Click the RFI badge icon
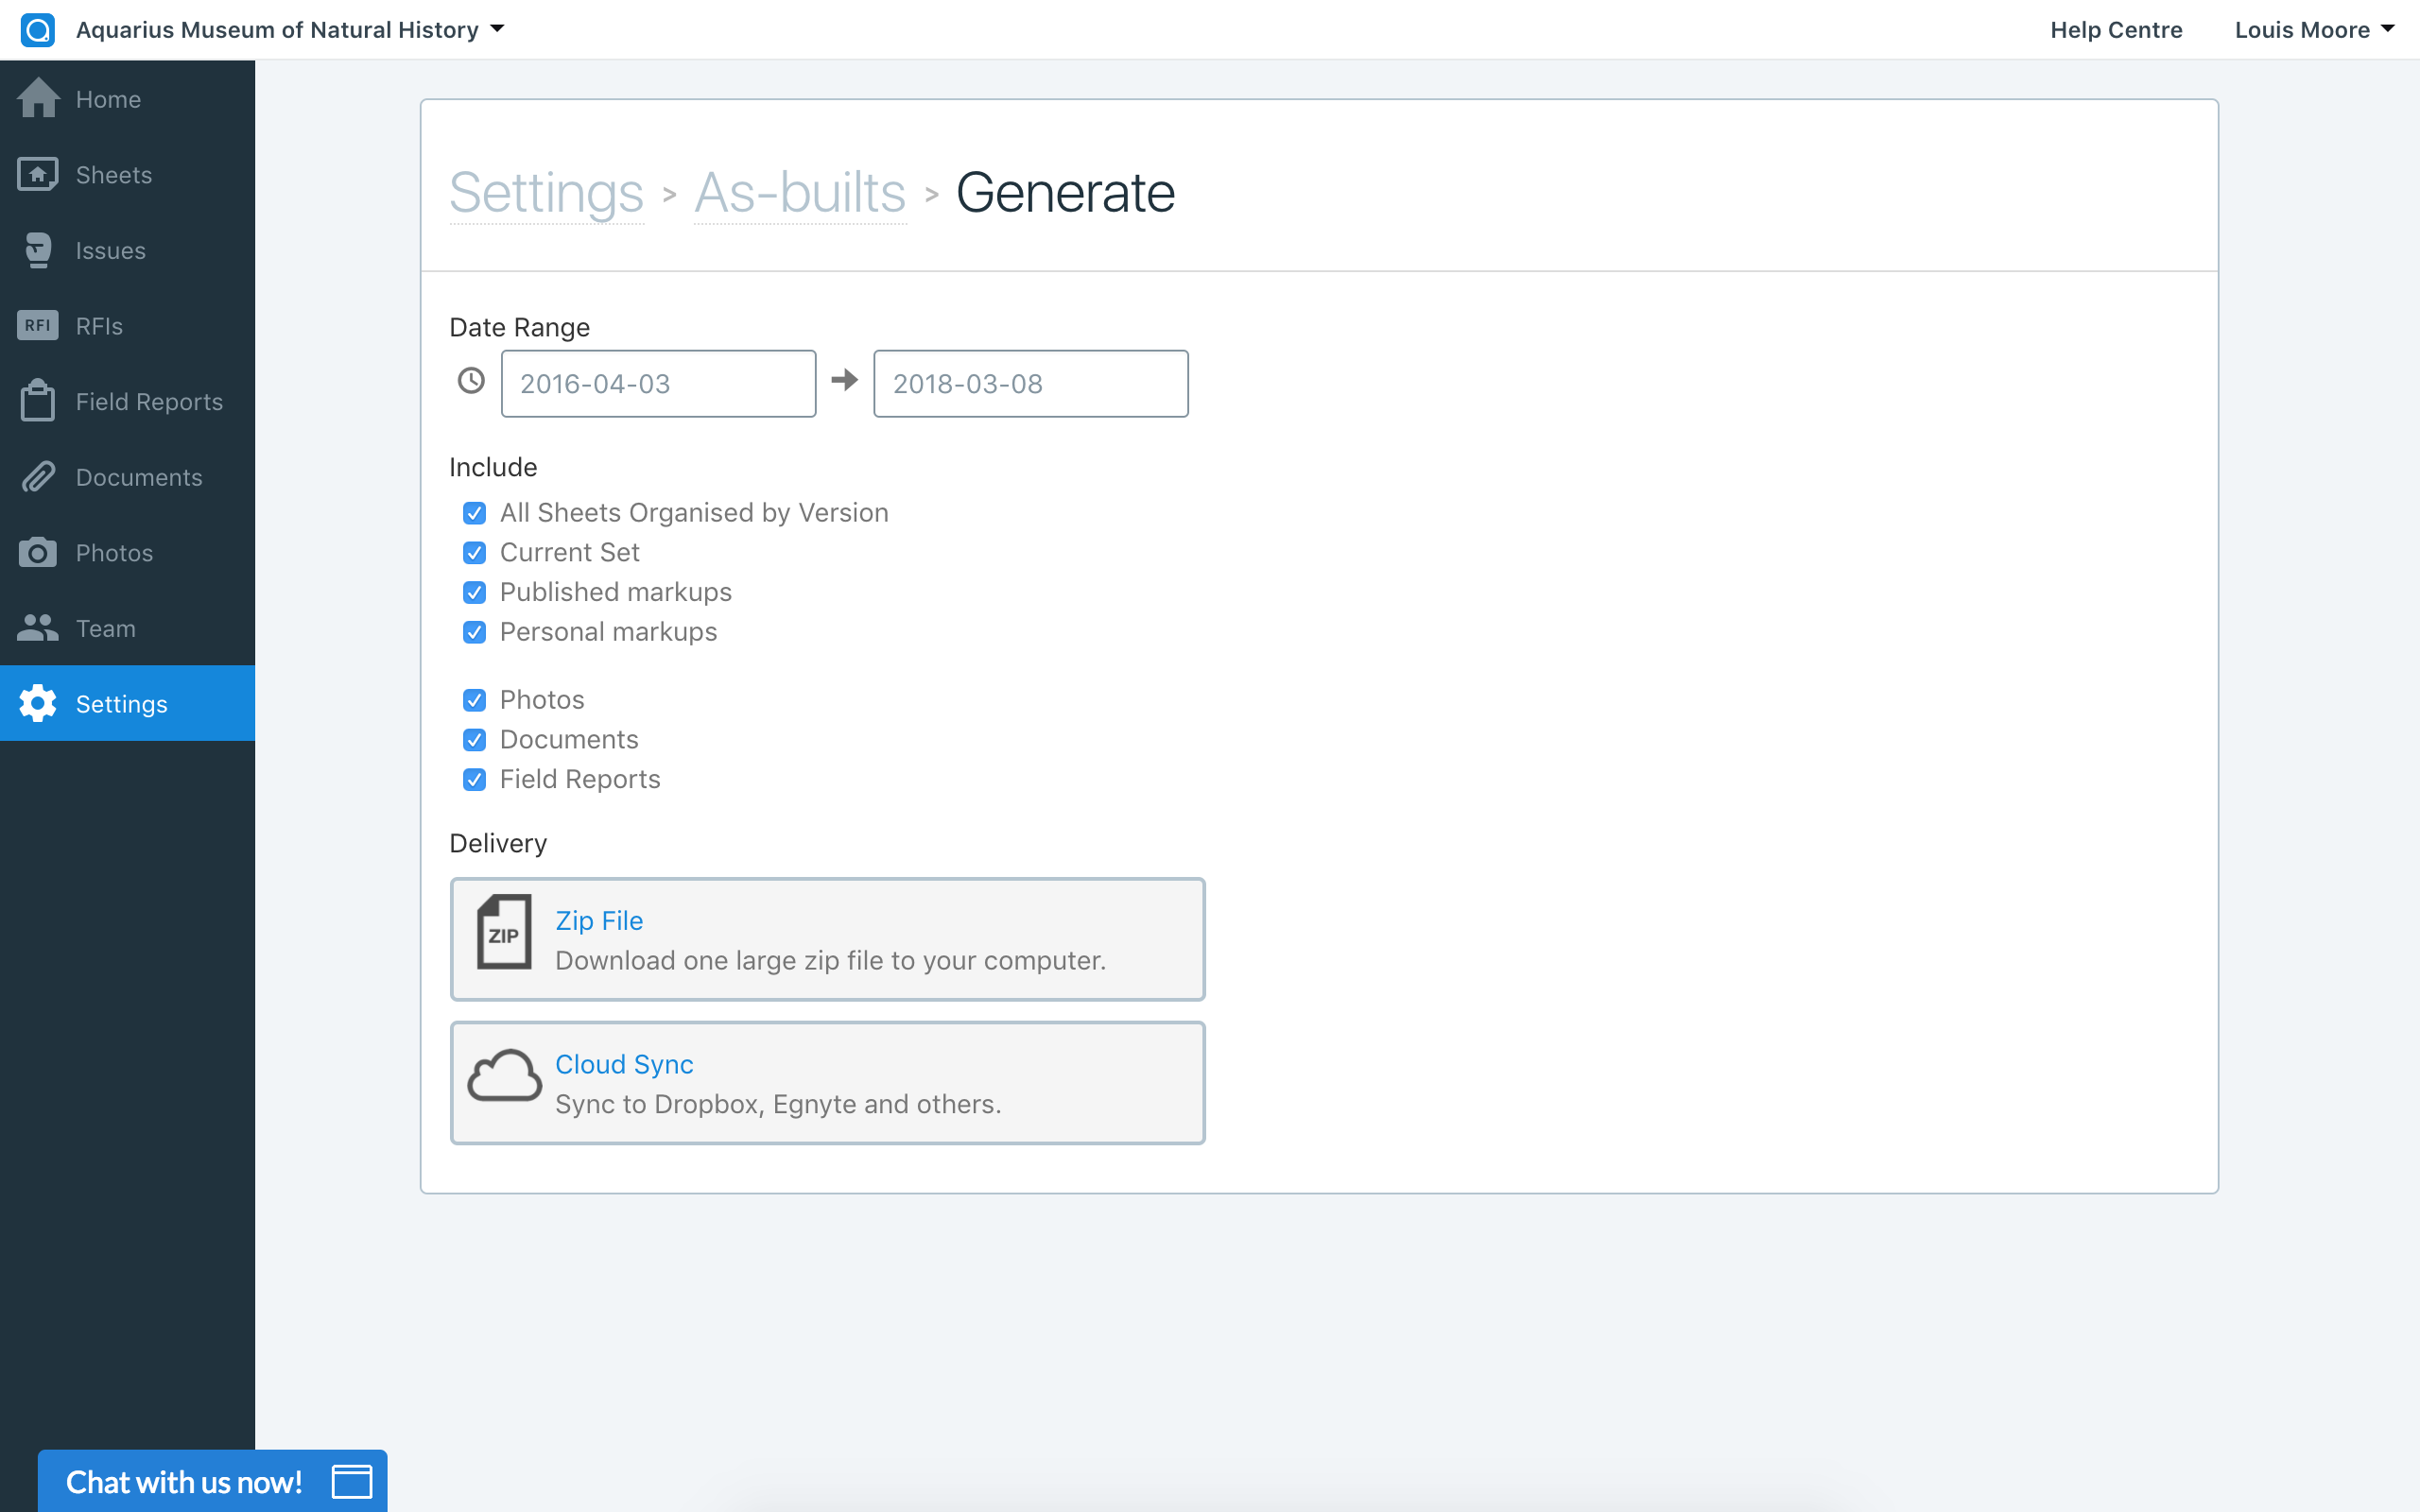Screen dimensions: 2420x1512 click(38, 326)
